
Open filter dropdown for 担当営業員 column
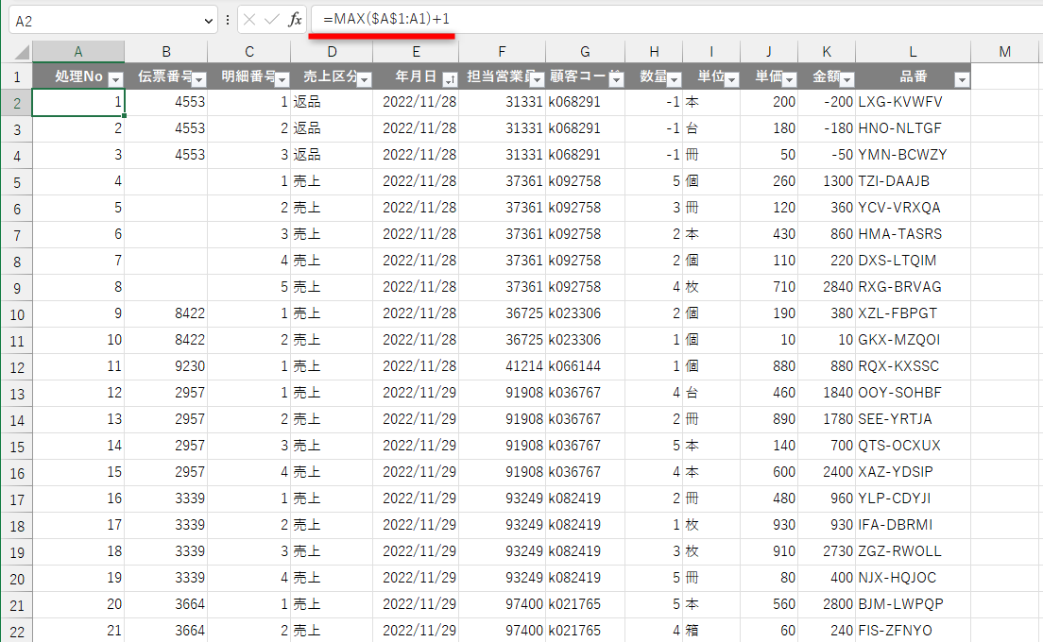point(537,79)
